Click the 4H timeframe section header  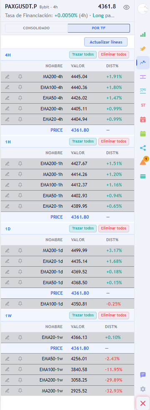coord(8,55)
